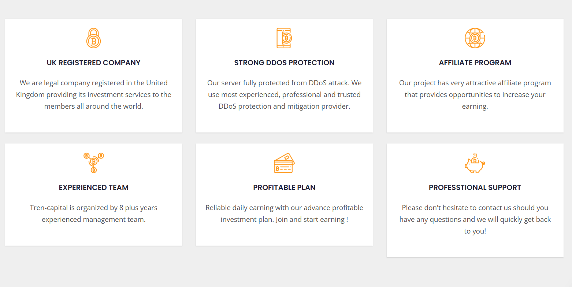Click the Bitcoin piggy bank icon

pos(475,163)
